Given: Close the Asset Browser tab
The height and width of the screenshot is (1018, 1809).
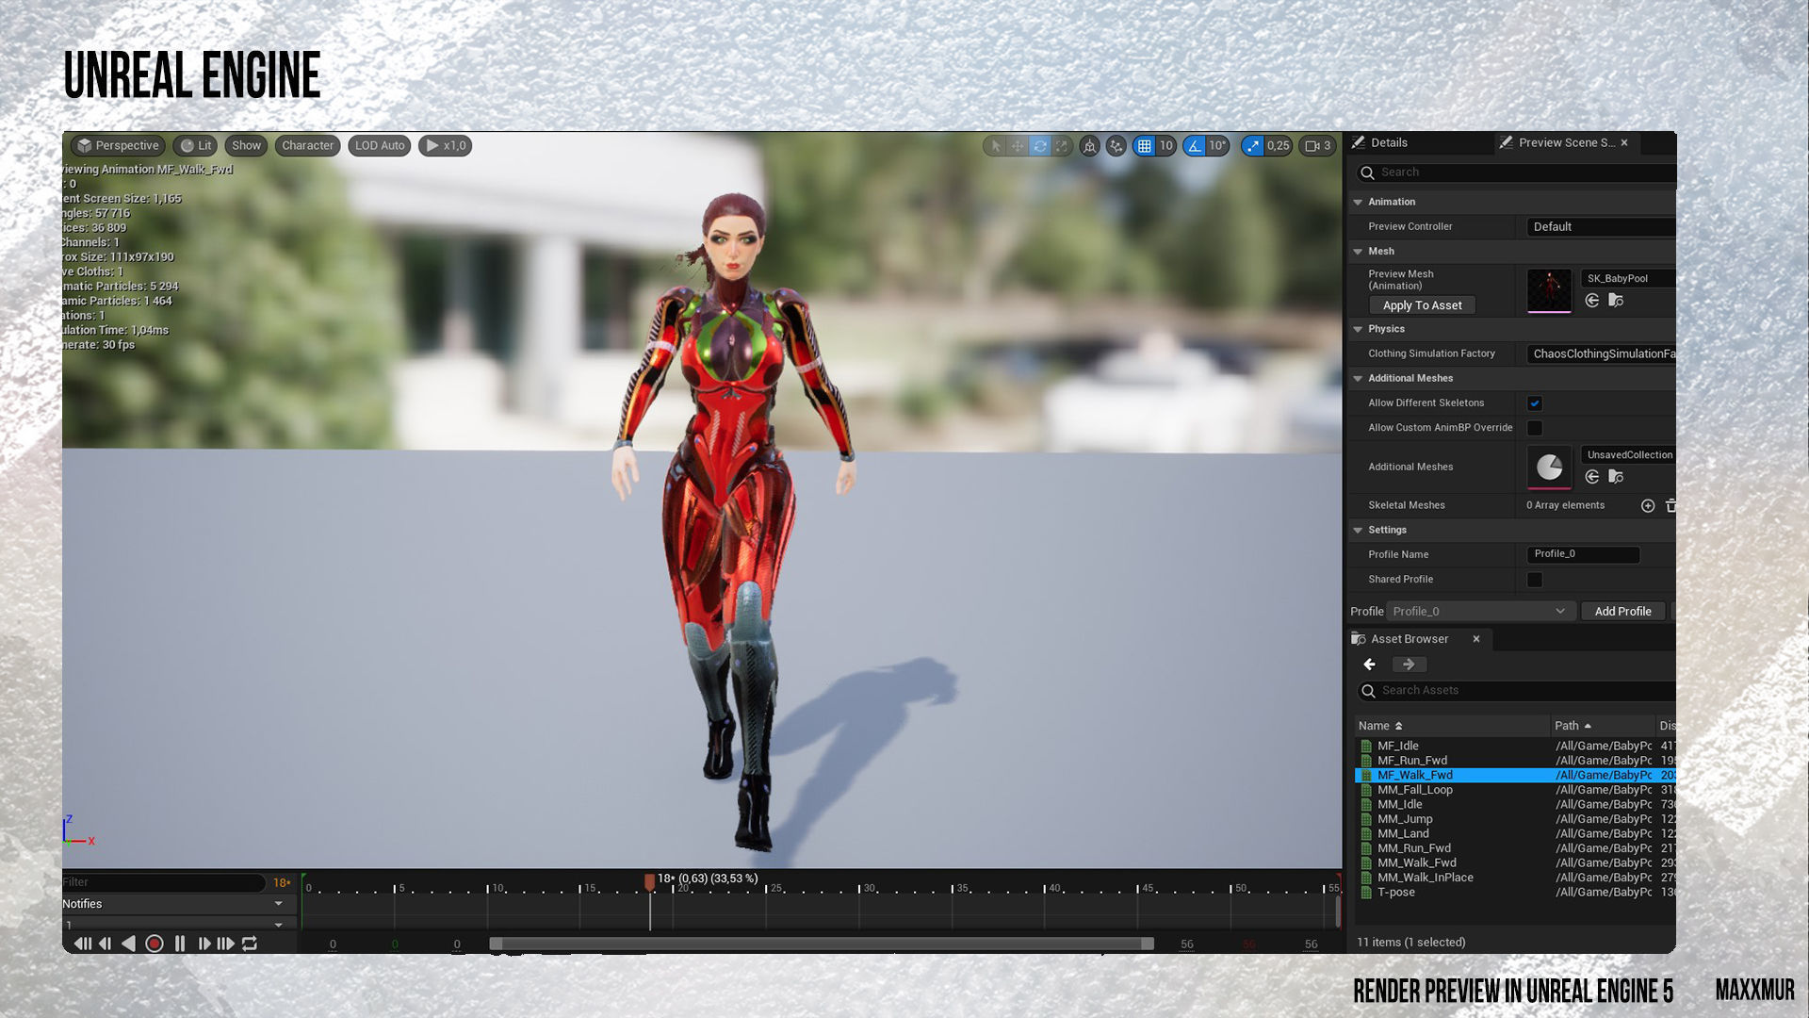Looking at the screenshot, I should 1476,639.
